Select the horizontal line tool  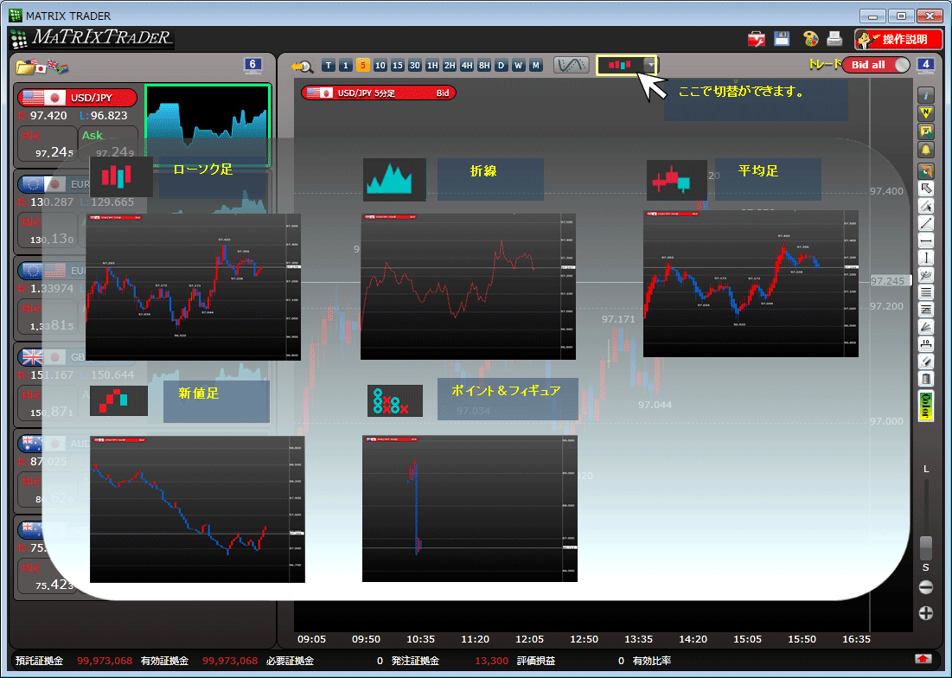[926, 241]
